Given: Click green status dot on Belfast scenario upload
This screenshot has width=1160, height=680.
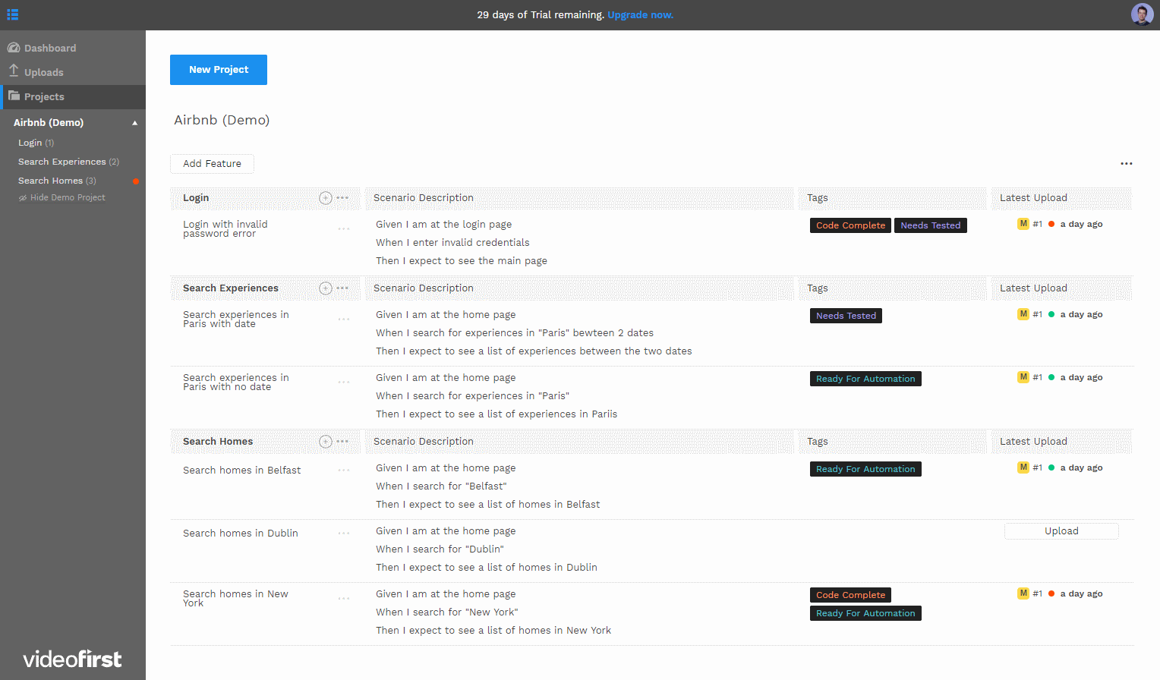Looking at the screenshot, I should pos(1051,467).
